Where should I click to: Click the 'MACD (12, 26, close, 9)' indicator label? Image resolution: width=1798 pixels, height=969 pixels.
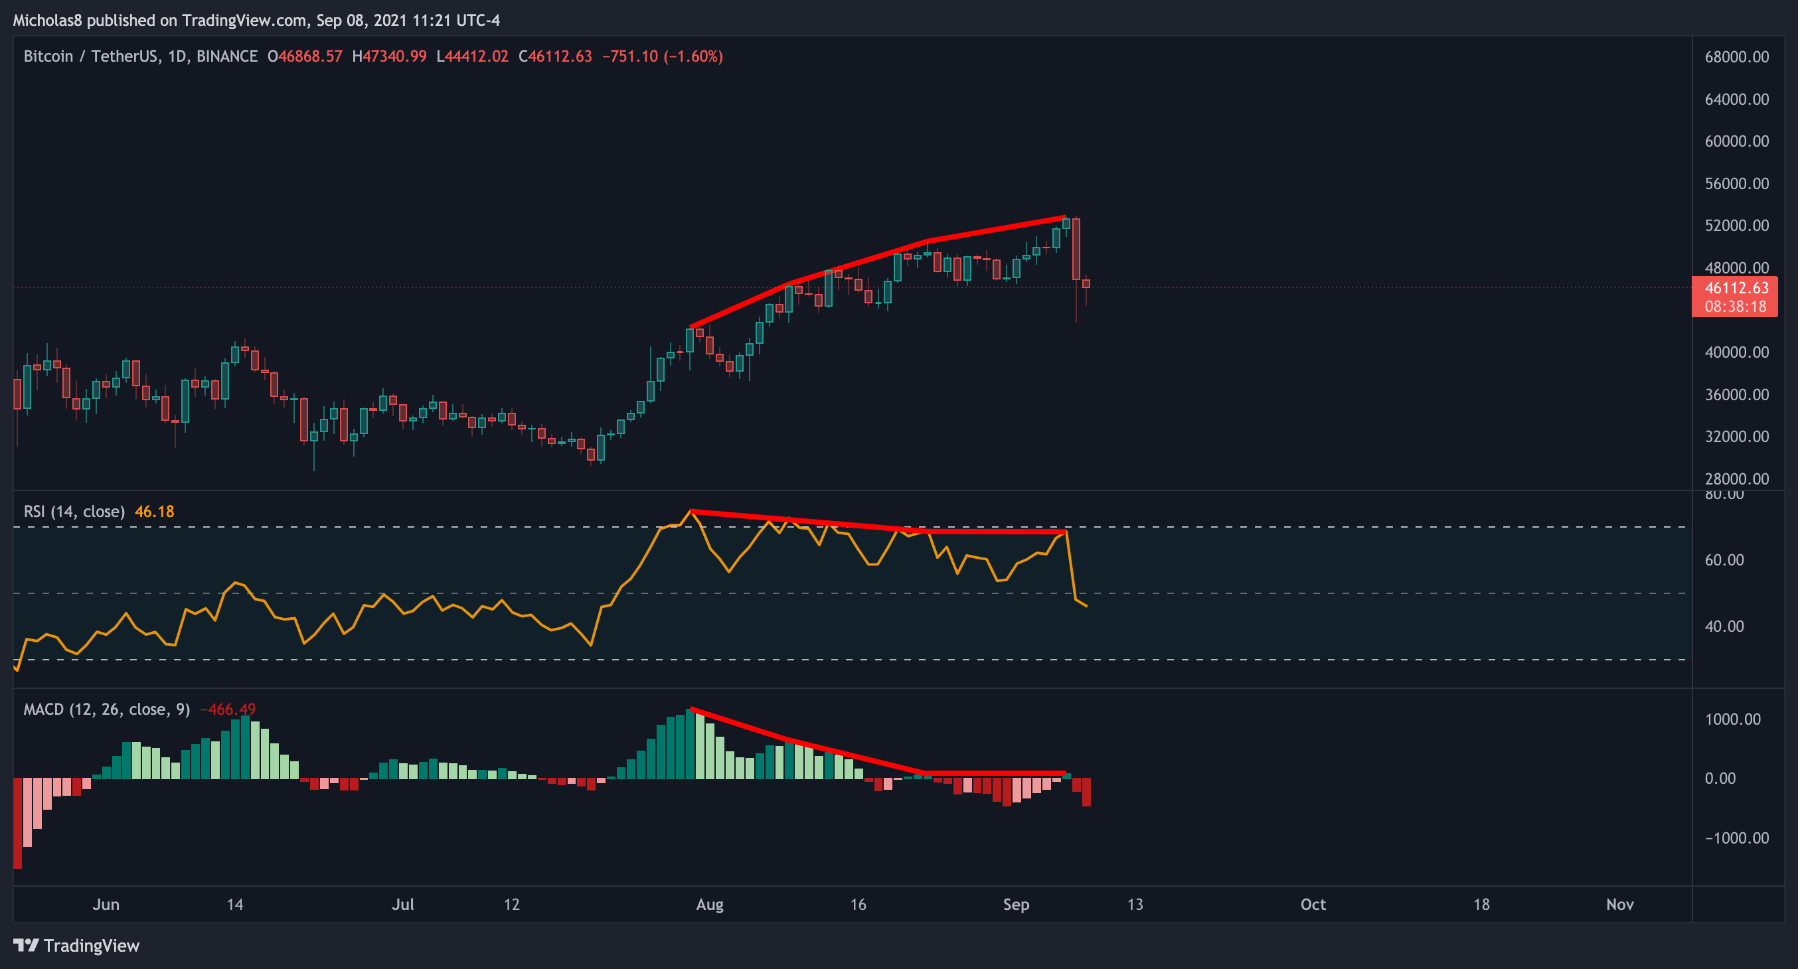[x=107, y=709]
